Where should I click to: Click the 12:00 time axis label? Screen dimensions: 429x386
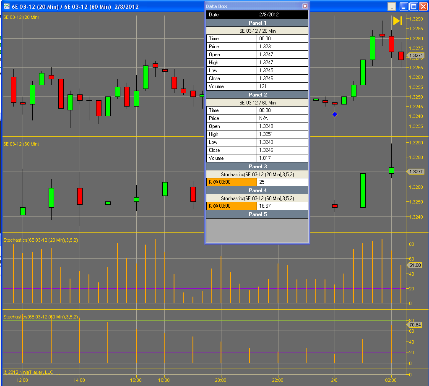coord(22,380)
